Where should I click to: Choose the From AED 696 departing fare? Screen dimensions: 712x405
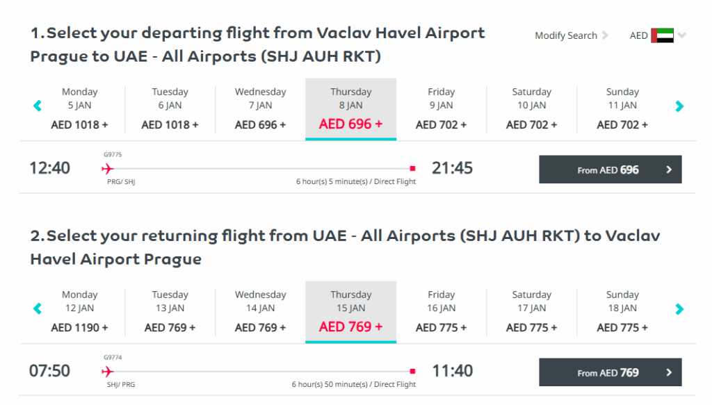[610, 170]
